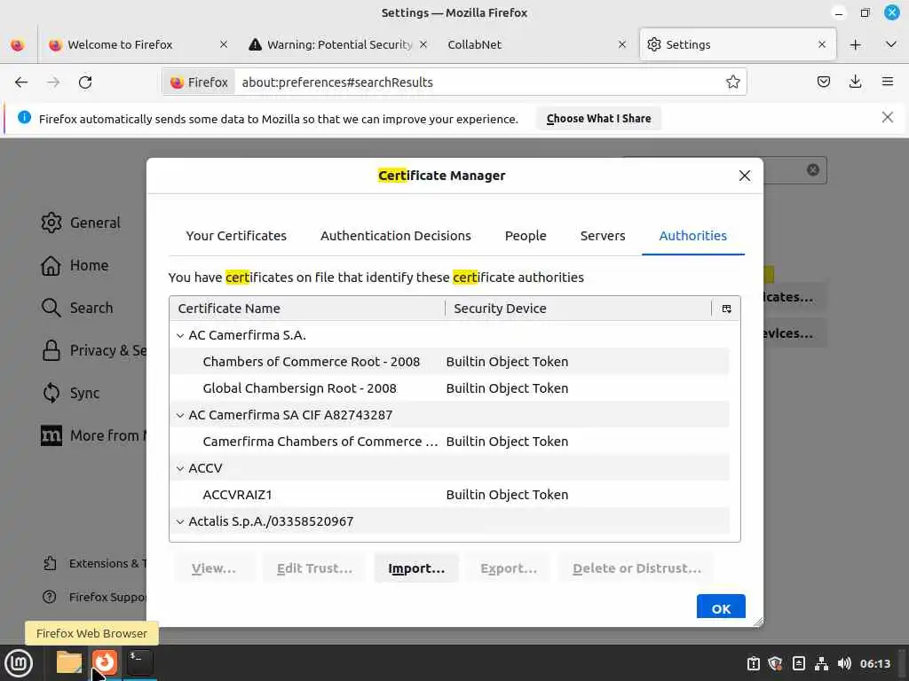Screen dimensions: 909x681
Task: List all tabs dropdown arrow
Action: tap(891, 44)
